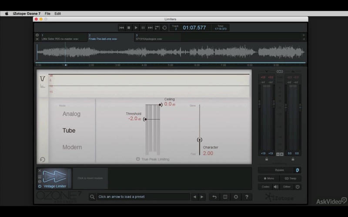Toggle loop playback icon

pos(164,28)
